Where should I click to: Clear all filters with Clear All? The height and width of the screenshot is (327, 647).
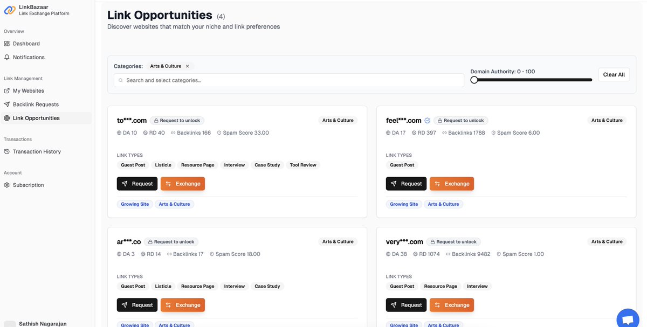pyautogui.click(x=614, y=74)
